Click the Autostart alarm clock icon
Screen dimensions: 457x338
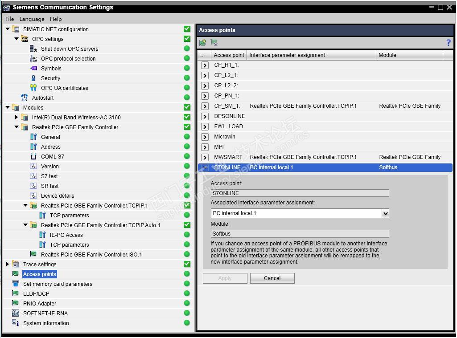point(25,98)
